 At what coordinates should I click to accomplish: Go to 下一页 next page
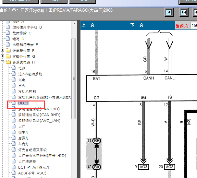click(137, 25)
